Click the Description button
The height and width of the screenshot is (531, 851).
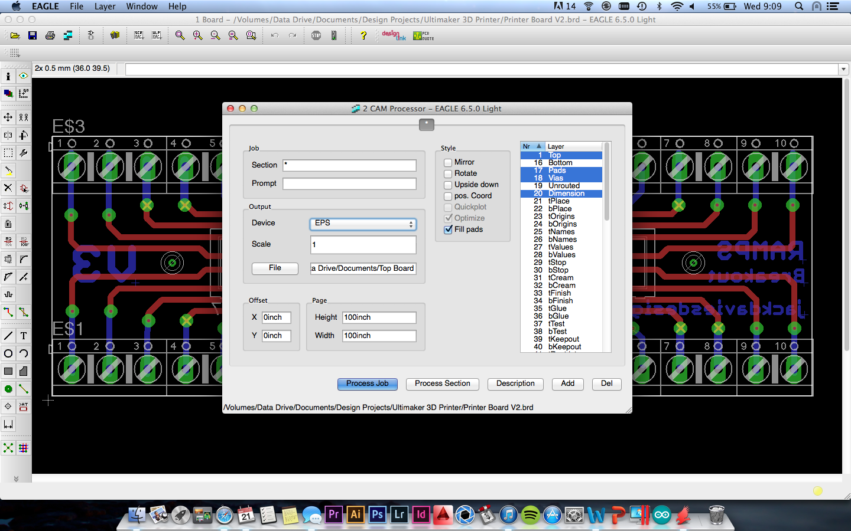point(515,384)
